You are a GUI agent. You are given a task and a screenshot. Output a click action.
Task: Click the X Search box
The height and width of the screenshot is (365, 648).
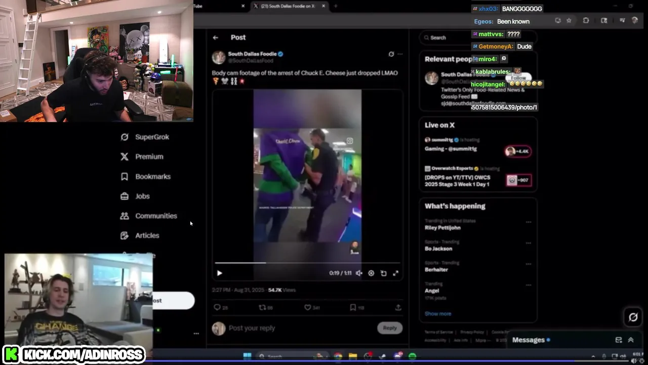click(x=478, y=38)
